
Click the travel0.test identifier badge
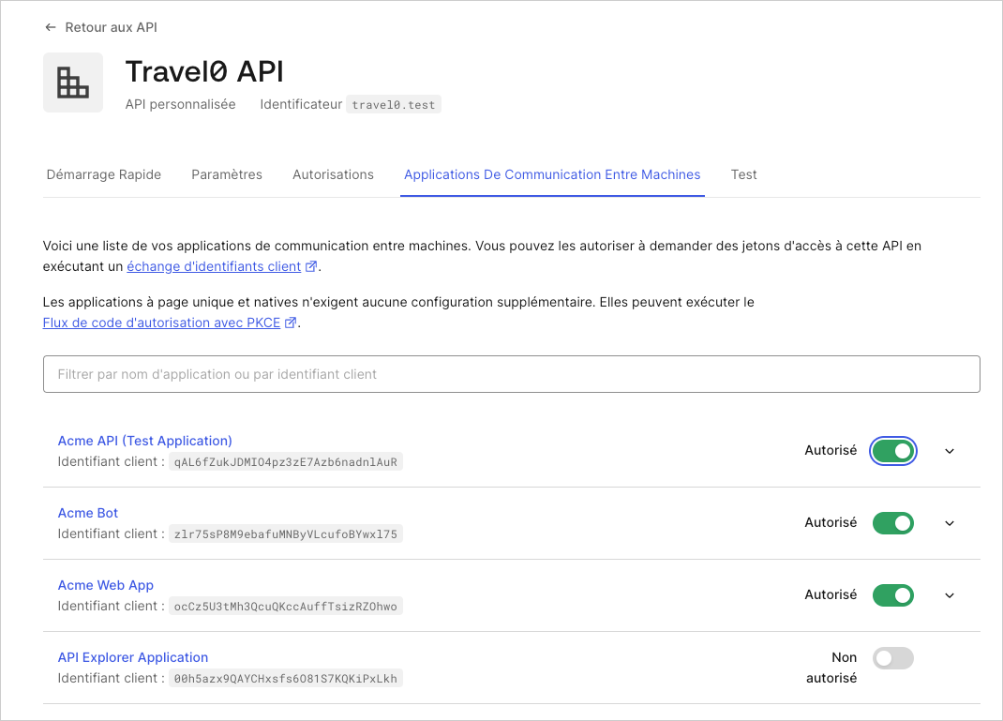click(394, 104)
